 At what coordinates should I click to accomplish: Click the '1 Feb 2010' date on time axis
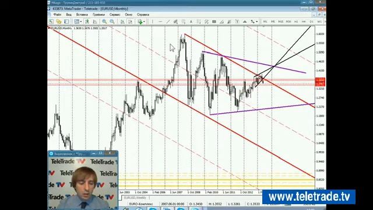coord(212,192)
